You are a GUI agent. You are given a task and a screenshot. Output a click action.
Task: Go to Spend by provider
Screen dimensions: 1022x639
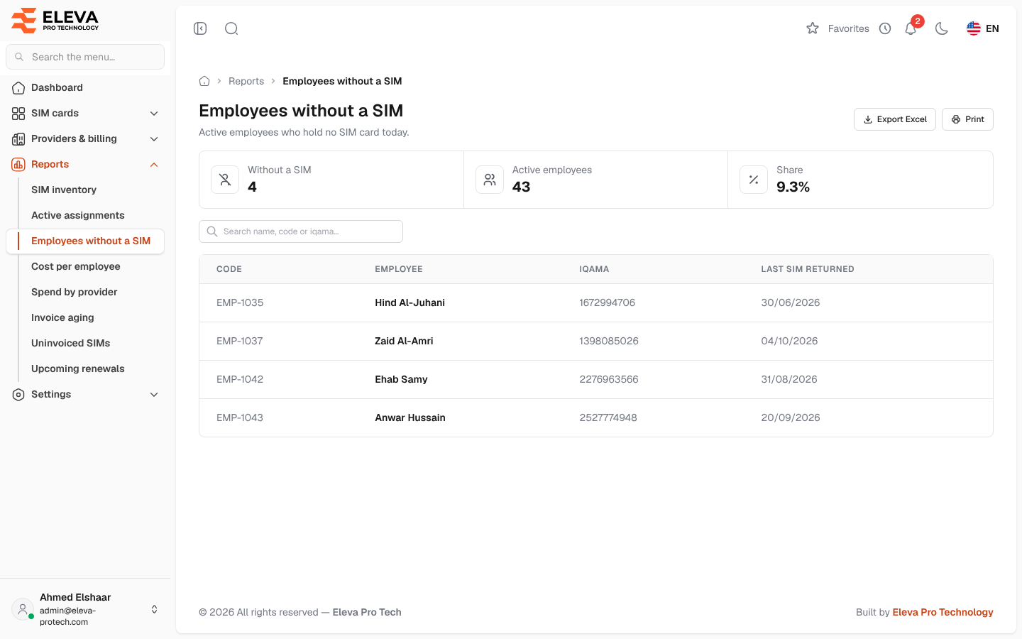(75, 292)
